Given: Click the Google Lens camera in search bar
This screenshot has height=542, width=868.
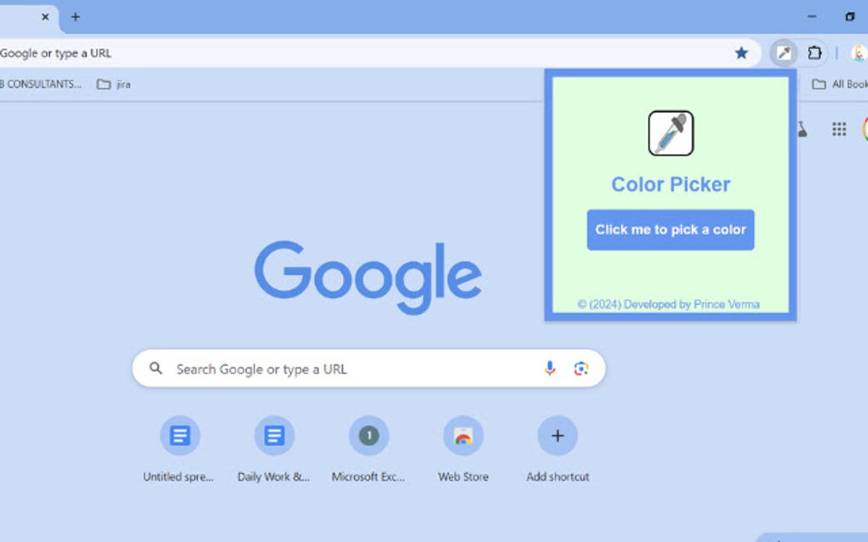Looking at the screenshot, I should pos(582,368).
